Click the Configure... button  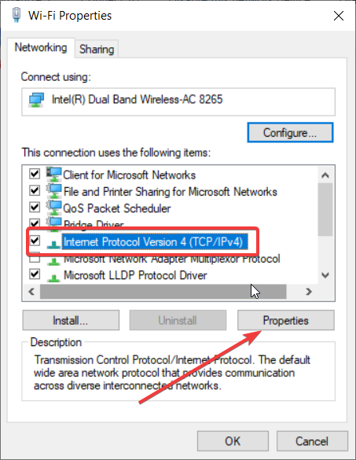click(x=290, y=133)
